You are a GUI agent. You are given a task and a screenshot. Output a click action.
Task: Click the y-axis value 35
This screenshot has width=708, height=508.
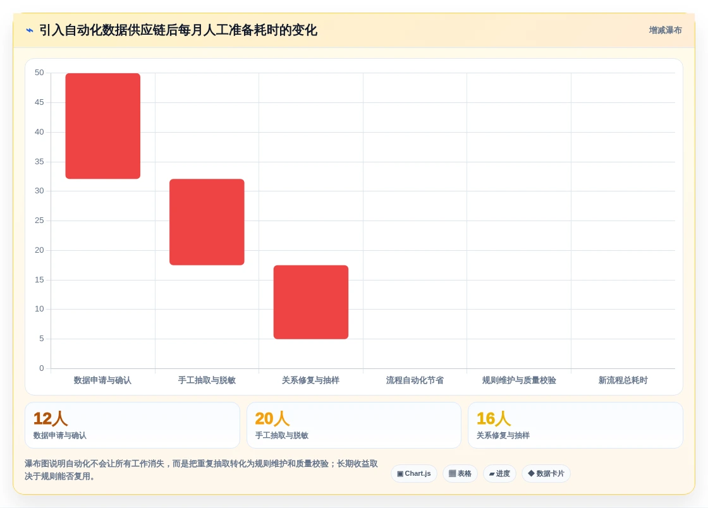pyautogui.click(x=39, y=162)
